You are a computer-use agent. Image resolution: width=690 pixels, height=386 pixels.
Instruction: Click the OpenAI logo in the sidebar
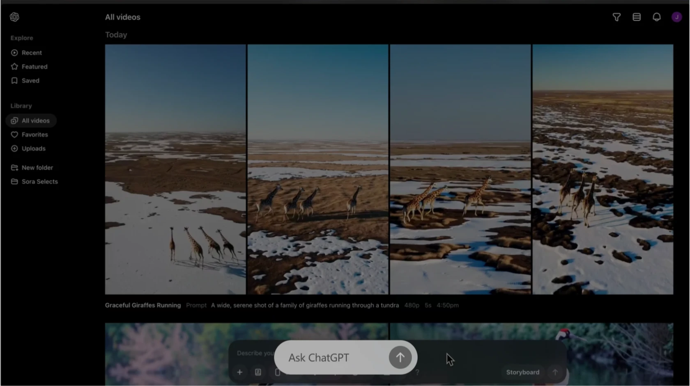point(14,17)
